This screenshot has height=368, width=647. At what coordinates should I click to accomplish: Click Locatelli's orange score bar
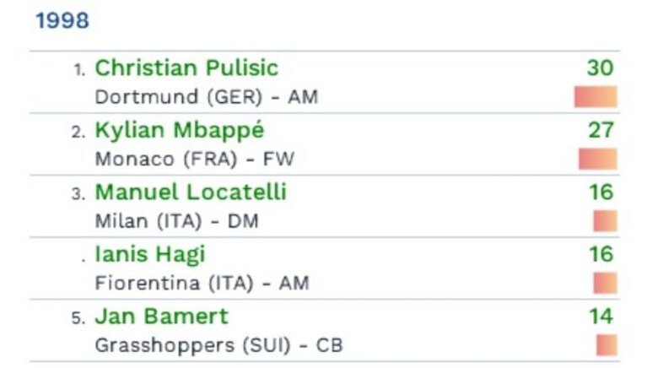pyautogui.click(x=606, y=221)
